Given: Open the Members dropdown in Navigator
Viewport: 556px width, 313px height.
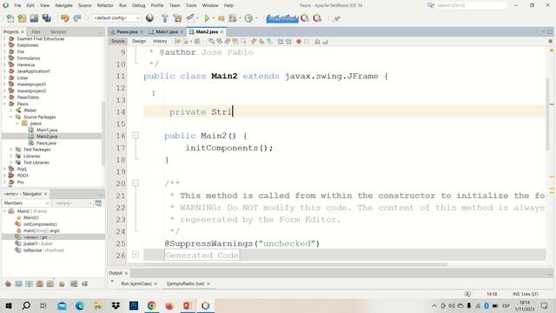Looking at the screenshot, I should coord(26,203).
